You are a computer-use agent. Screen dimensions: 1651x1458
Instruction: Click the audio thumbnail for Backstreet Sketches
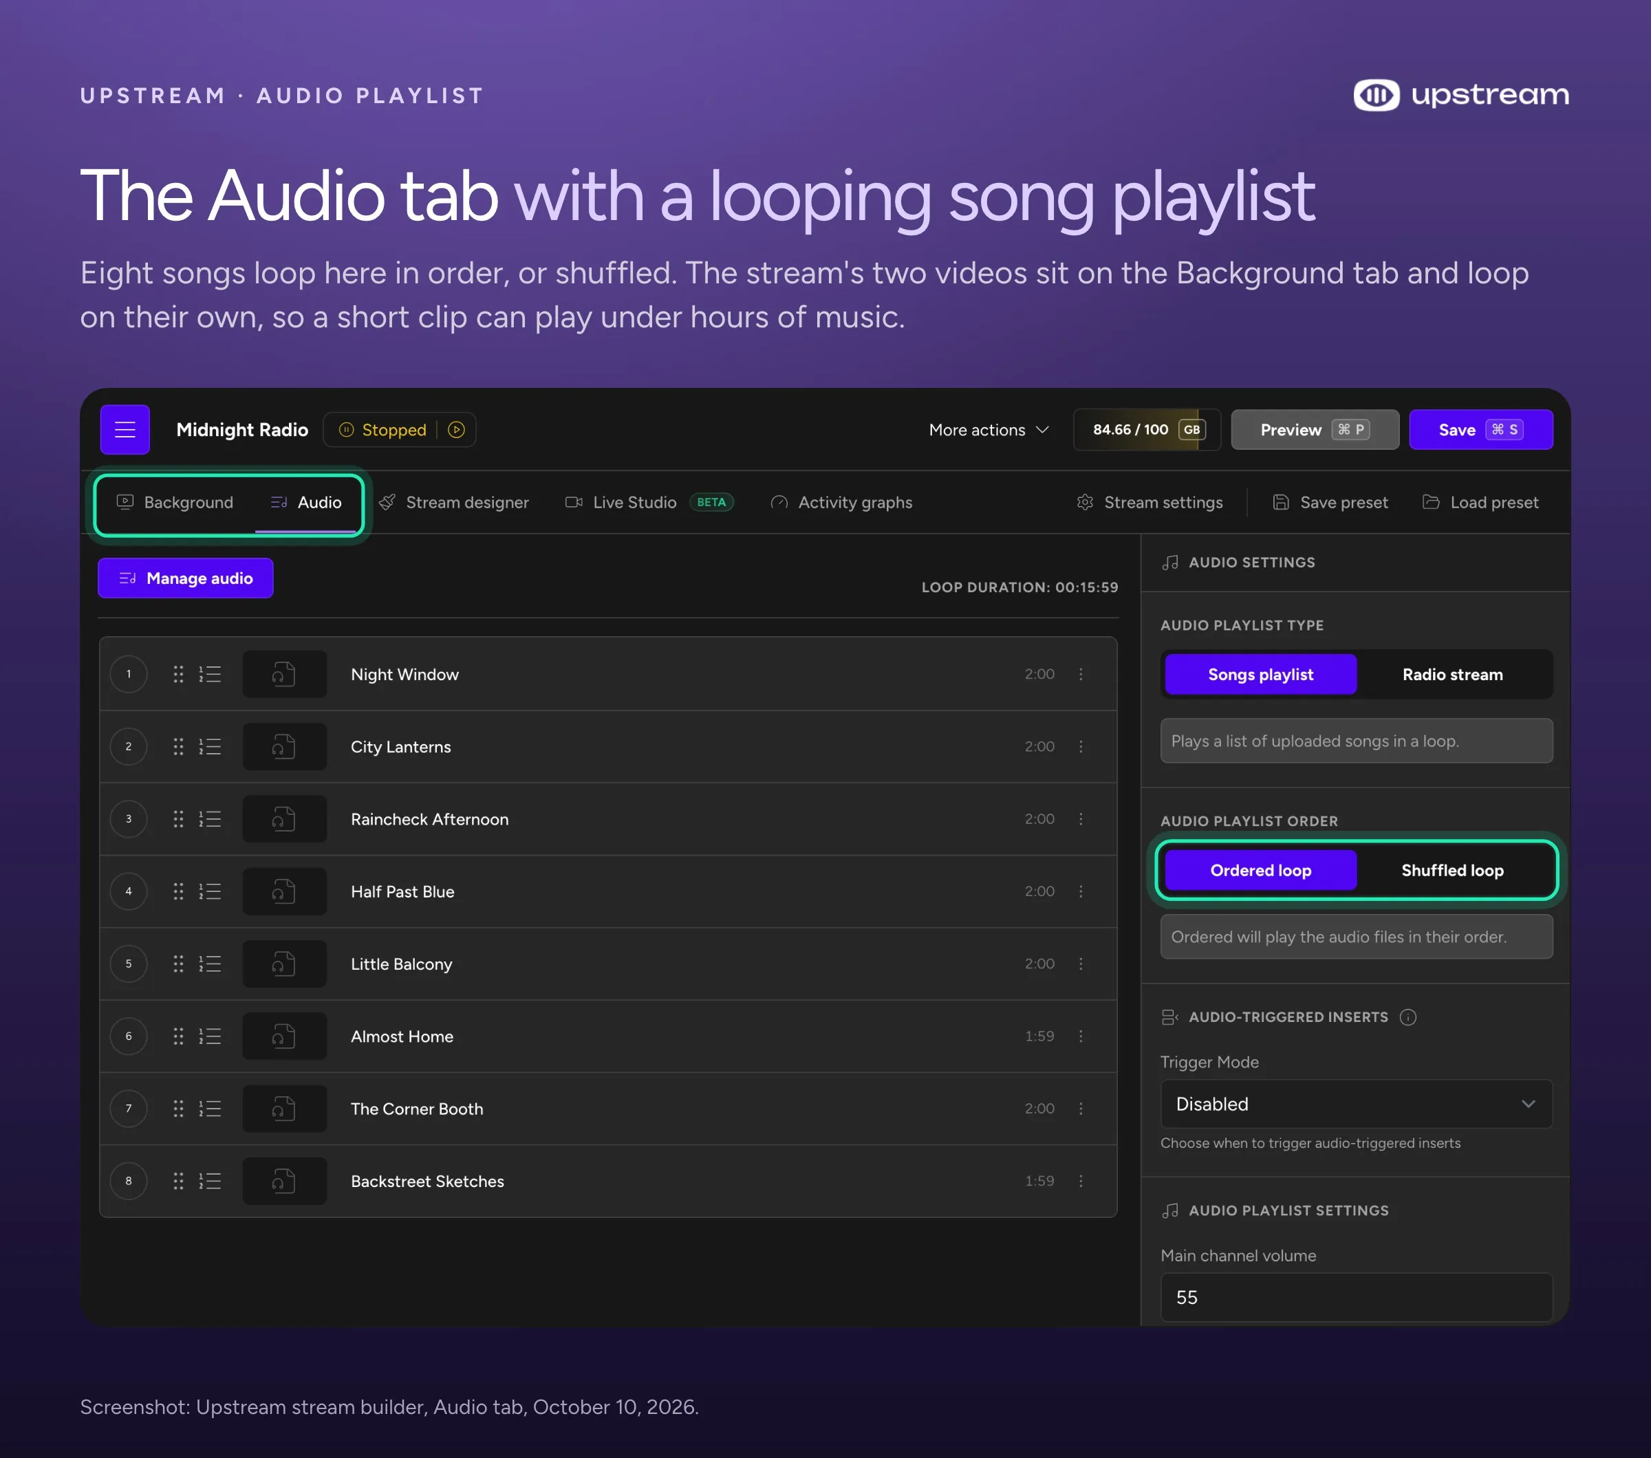click(284, 1181)
